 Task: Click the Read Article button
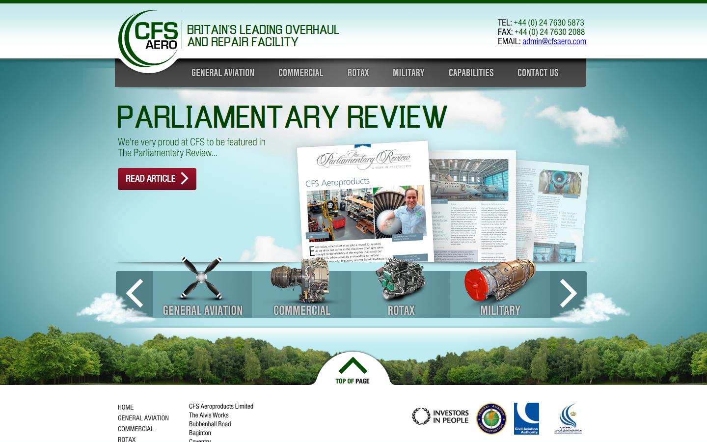tap(157, 179)
